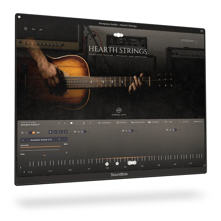Click the layer 1 waveform icon
221x221 pixels.
[23, 133]
